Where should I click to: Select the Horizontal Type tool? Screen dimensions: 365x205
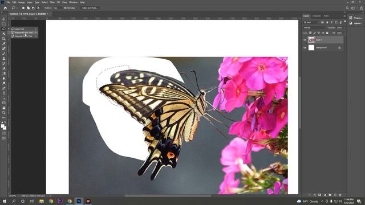point(4,93)
